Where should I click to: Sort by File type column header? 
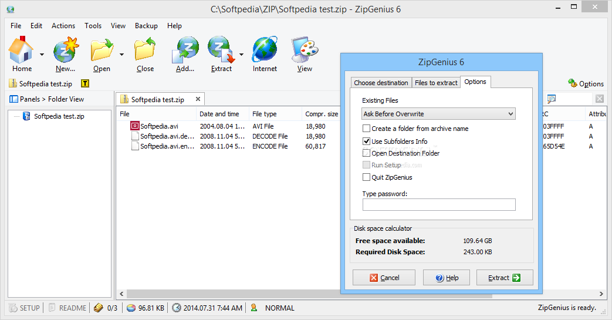coord(275,114)
